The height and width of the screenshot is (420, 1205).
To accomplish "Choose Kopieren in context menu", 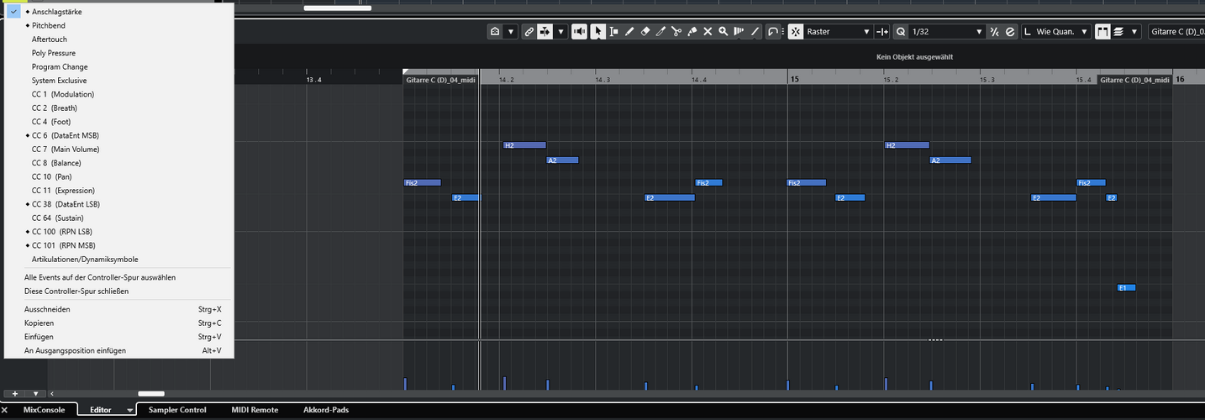I will pyautogui.click(x=118, y=323).
